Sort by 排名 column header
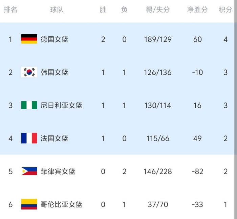The width and height of the screenshot is (237, 219). (10, 10)
